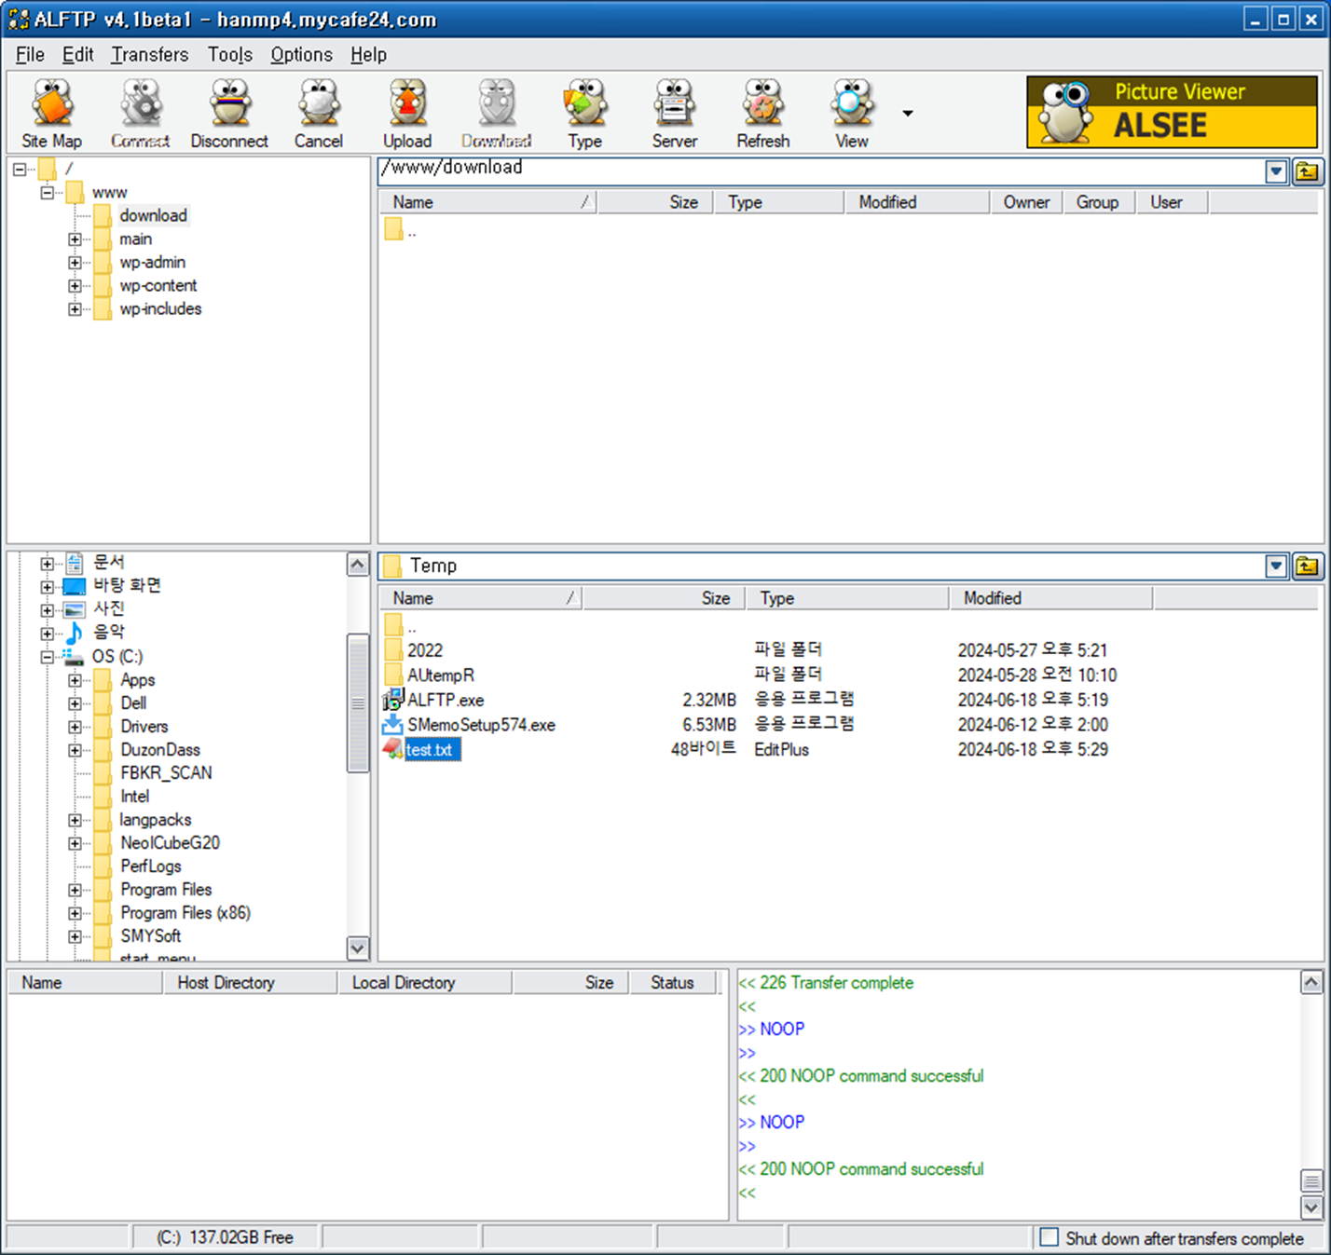Click the Connect icon
The height and width of the screenshot is (1255, 1331).
140,112
